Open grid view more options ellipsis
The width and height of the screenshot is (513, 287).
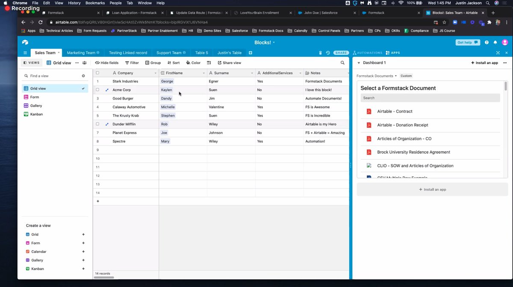pos(77,63)
